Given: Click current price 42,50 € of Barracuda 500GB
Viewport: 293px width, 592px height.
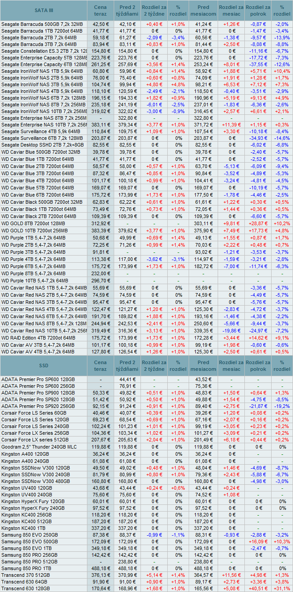Looking at the screenshot, I should pyautogui.click(x=101, y=24).
